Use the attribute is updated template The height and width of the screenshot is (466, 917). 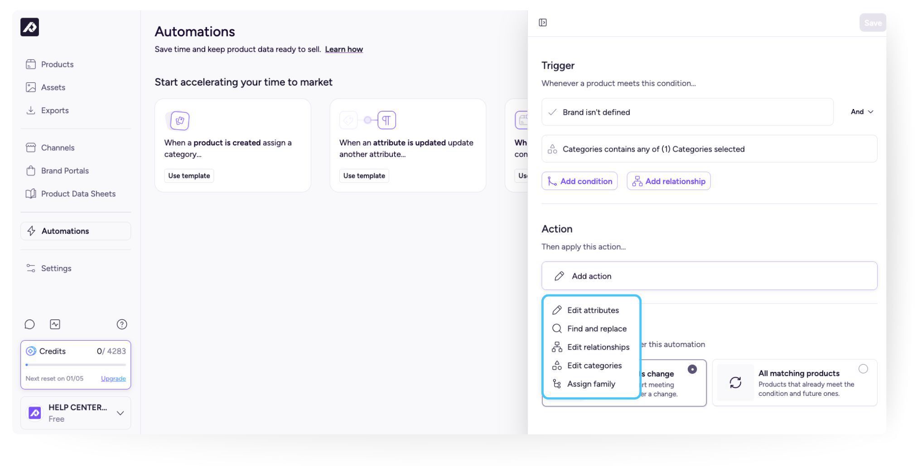(x=364, y=176)
